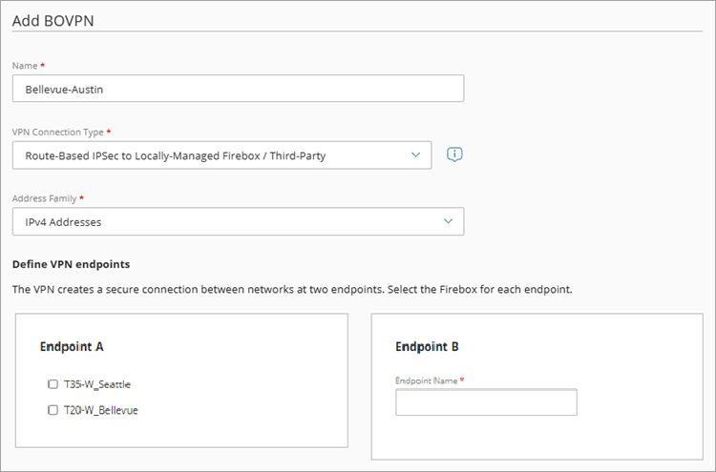Select the T35-W_Seattle label text
Screen dimensions: 716x472
(x=96, y=384)
